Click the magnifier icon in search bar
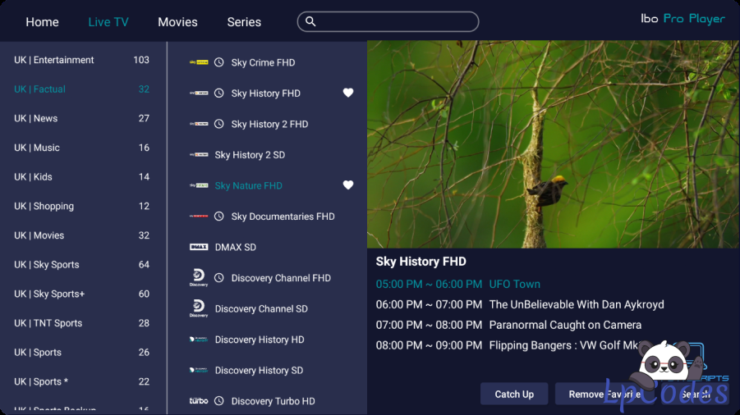The width and height of the screenshot is (740, 415). coord(310,22)
